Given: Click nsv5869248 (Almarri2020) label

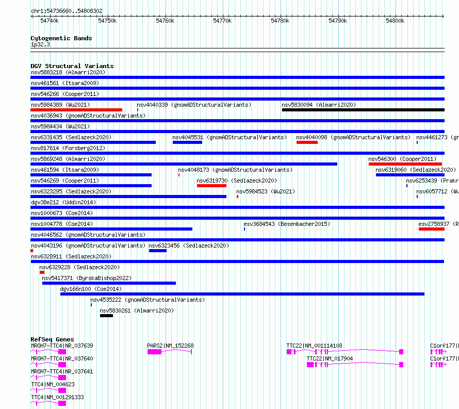Looking at the screenshot, I should [68, 159].
